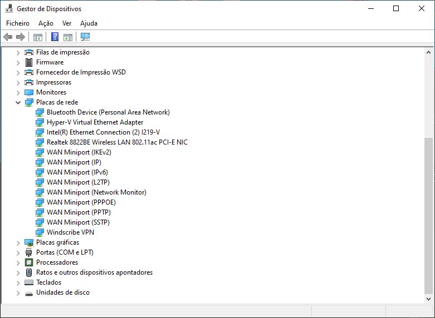This screenshot has width=435, height=318.
Task: Toggle the console tree pane toolbar icon
Action: (x=38, y=37)
